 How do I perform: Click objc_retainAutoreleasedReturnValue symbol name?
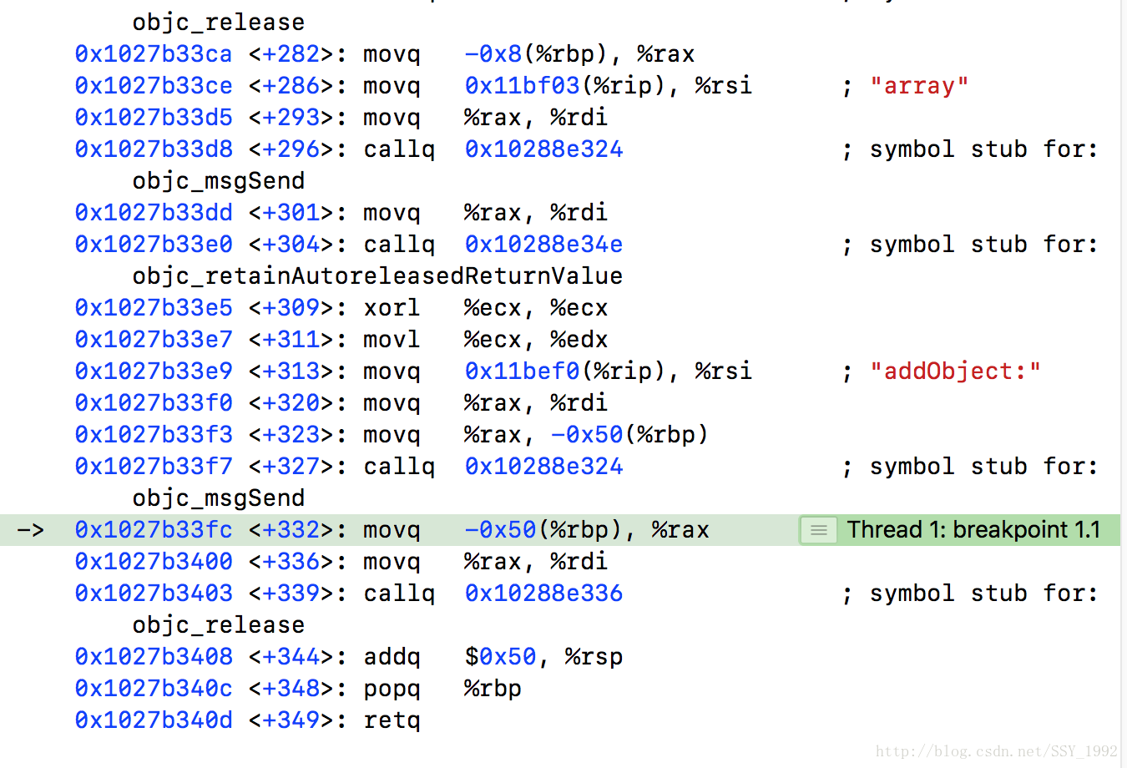pos(377,276)
